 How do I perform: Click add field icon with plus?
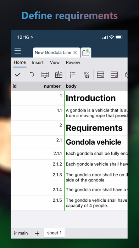100,75
